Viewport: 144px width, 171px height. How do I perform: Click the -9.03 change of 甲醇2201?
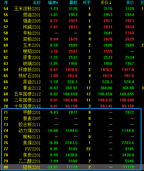coord(53,112)
